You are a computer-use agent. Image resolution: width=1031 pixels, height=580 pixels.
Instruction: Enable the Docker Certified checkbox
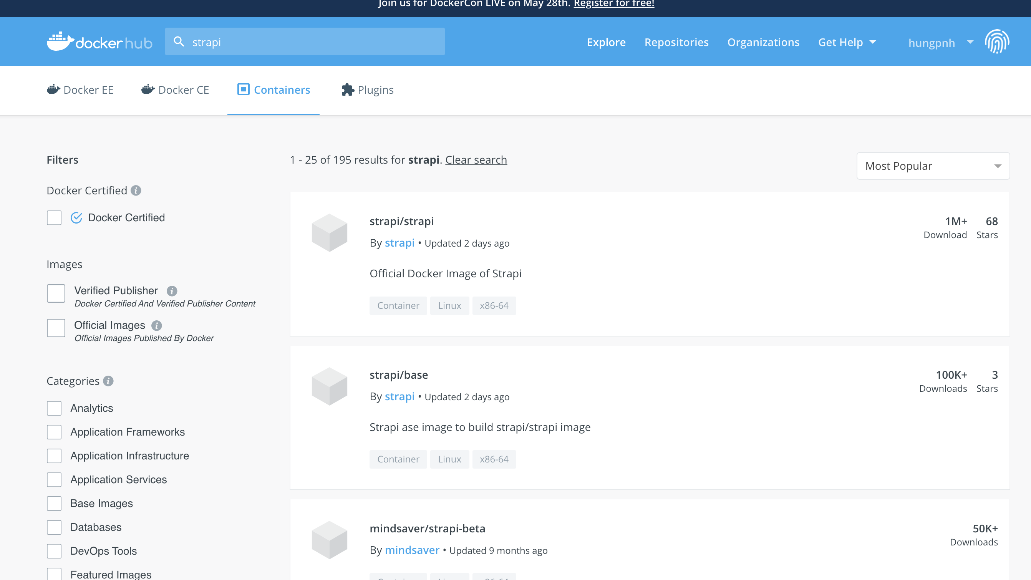coord(54,218)
